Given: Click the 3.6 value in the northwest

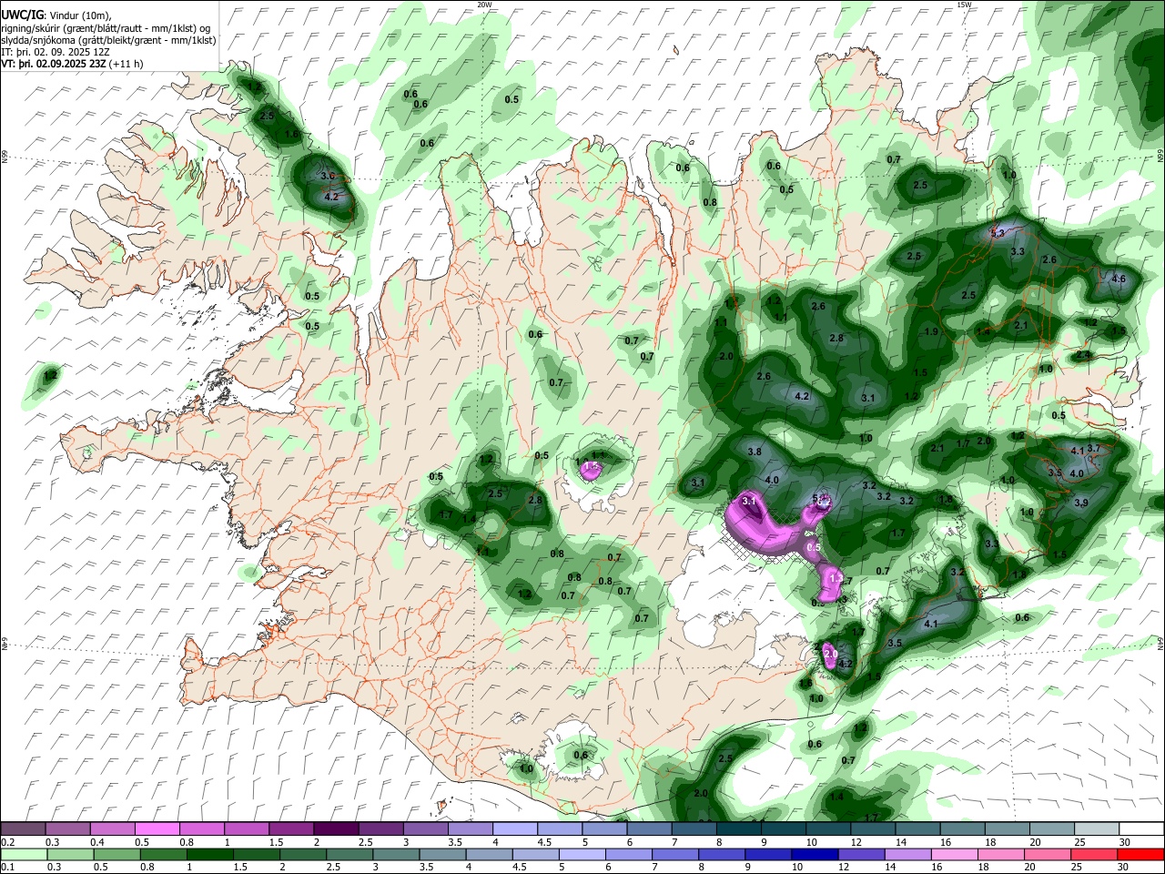Looking at the screenshot, I should pyautogui.click(x=329, y=176).
